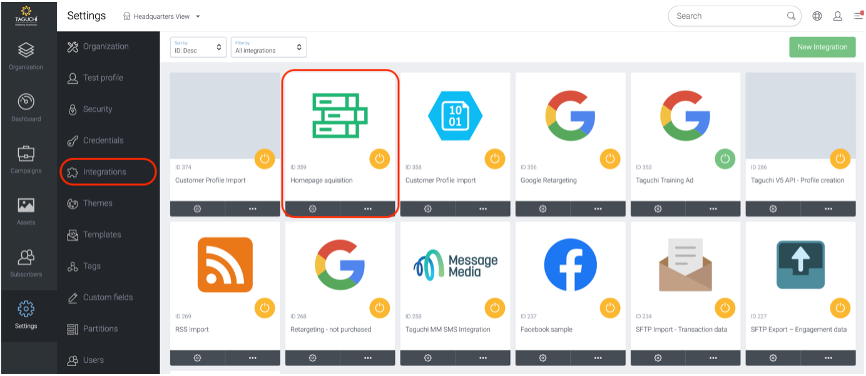Expand the Headquarters View selector
Image resolution: width=866 pixels, height=376 pixels.
point(162,16)
